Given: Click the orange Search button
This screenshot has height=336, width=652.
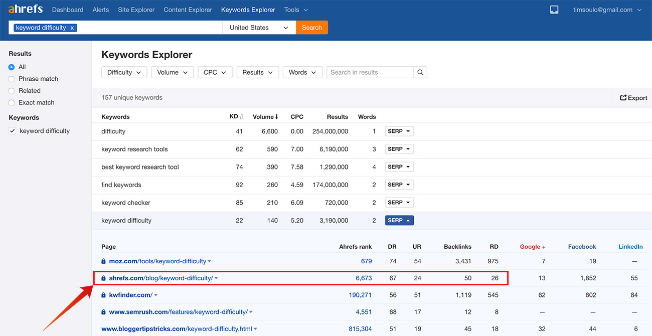Looking at the screenshot, I should point(312,28).
